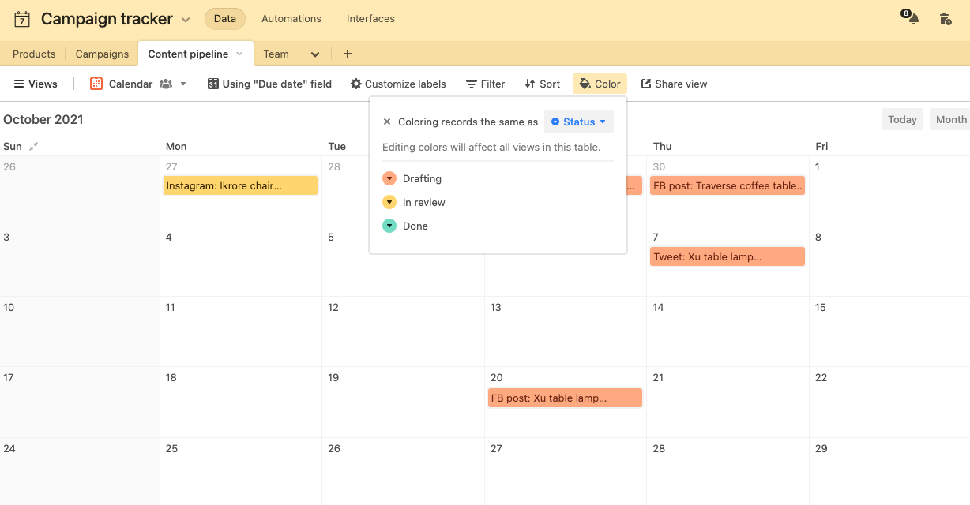The height and width of the screenshot is (505, 970).
Task: Open Customize labels settings
Action: (398, 84)
